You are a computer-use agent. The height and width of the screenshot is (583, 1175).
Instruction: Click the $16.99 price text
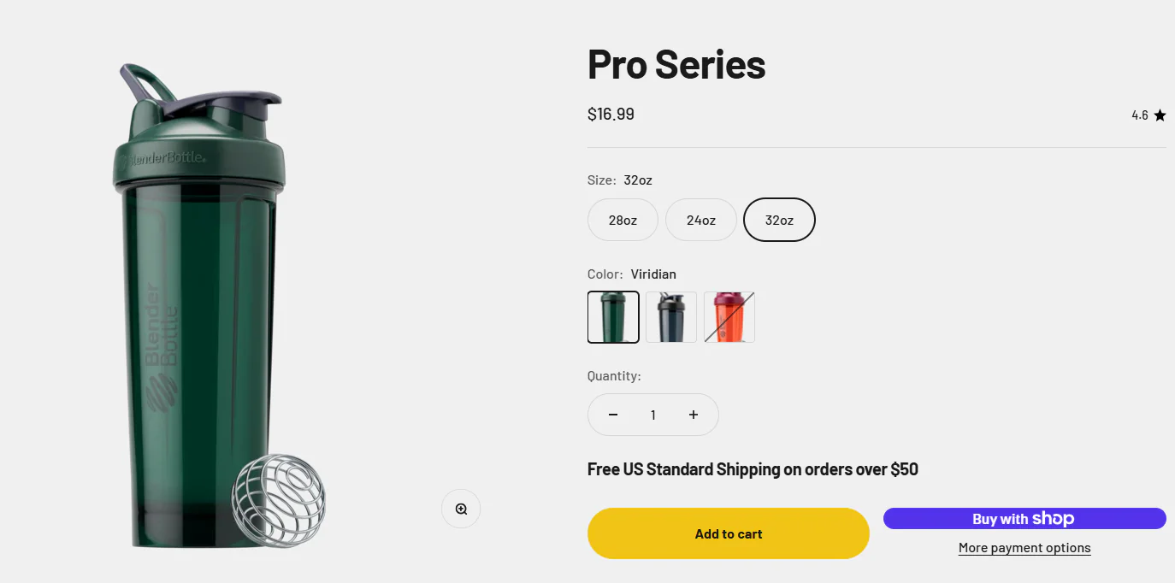[611, 115]
